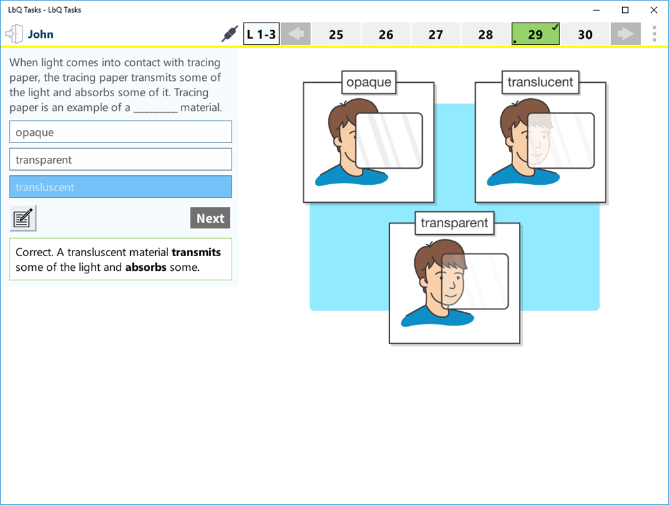Click the John username link
Viewport: 669px width, 505px height.
coord(40,33)
